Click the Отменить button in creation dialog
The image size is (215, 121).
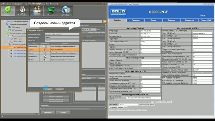60,89
